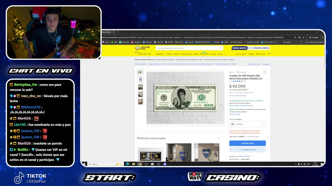Image resolution: width=332 pixels, height=186 pixels.
Task: Show more bookmarks via the overflow chevron
Action: click(x=301, y=42)
